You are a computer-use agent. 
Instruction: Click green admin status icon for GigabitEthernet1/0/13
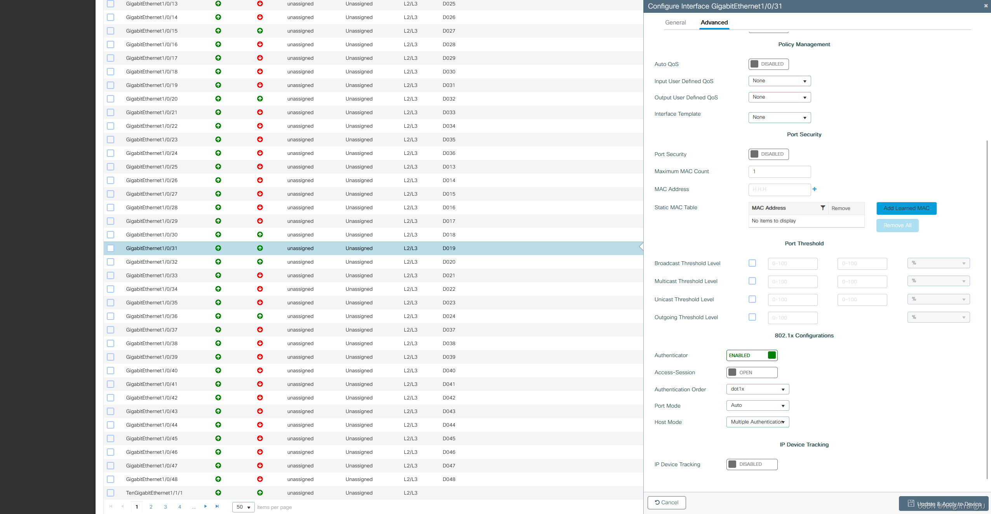point(218,3)
